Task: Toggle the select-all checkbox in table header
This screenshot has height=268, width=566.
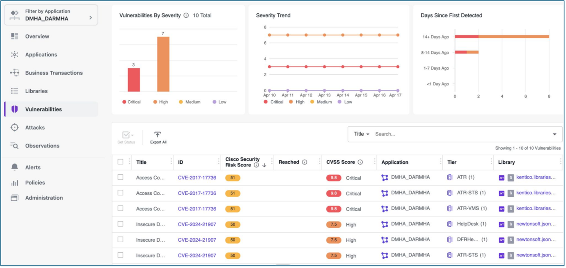Action: tap(120, 162)
